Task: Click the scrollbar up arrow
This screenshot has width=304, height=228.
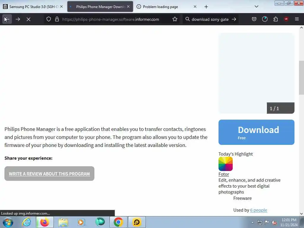Action: [x=302, y=28]
